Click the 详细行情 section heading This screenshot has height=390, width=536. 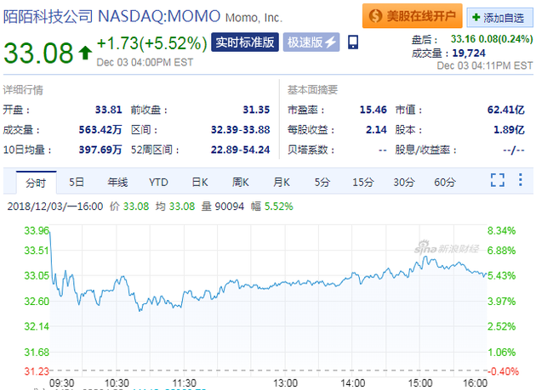click(x=23, y=90)
